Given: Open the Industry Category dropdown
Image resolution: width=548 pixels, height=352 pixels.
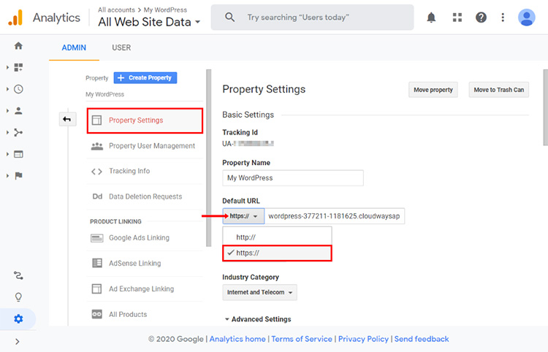Looking at the screenshot, I should click(x=259, y=292).
